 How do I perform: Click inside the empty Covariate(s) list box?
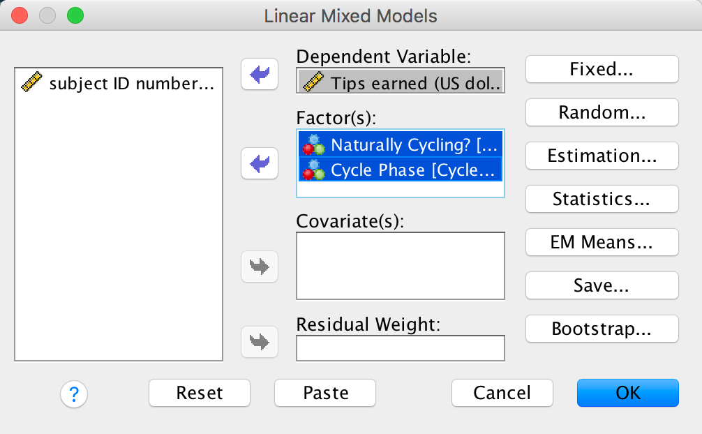400,266
